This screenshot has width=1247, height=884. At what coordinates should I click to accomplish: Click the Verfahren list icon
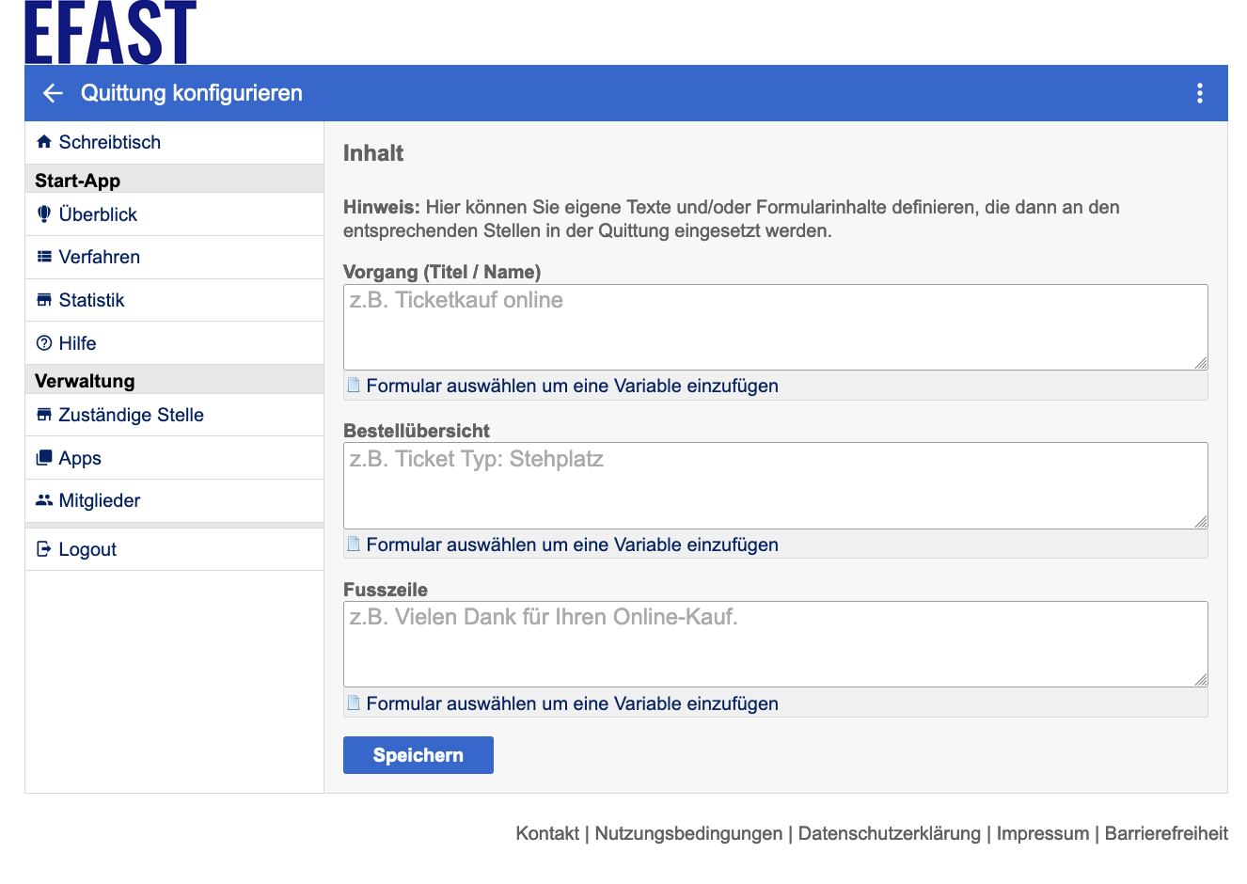click(x=43, y=257)
